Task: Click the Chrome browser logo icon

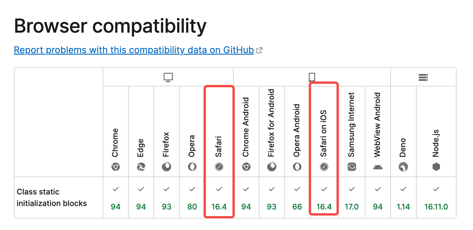Action: point(116,167)
